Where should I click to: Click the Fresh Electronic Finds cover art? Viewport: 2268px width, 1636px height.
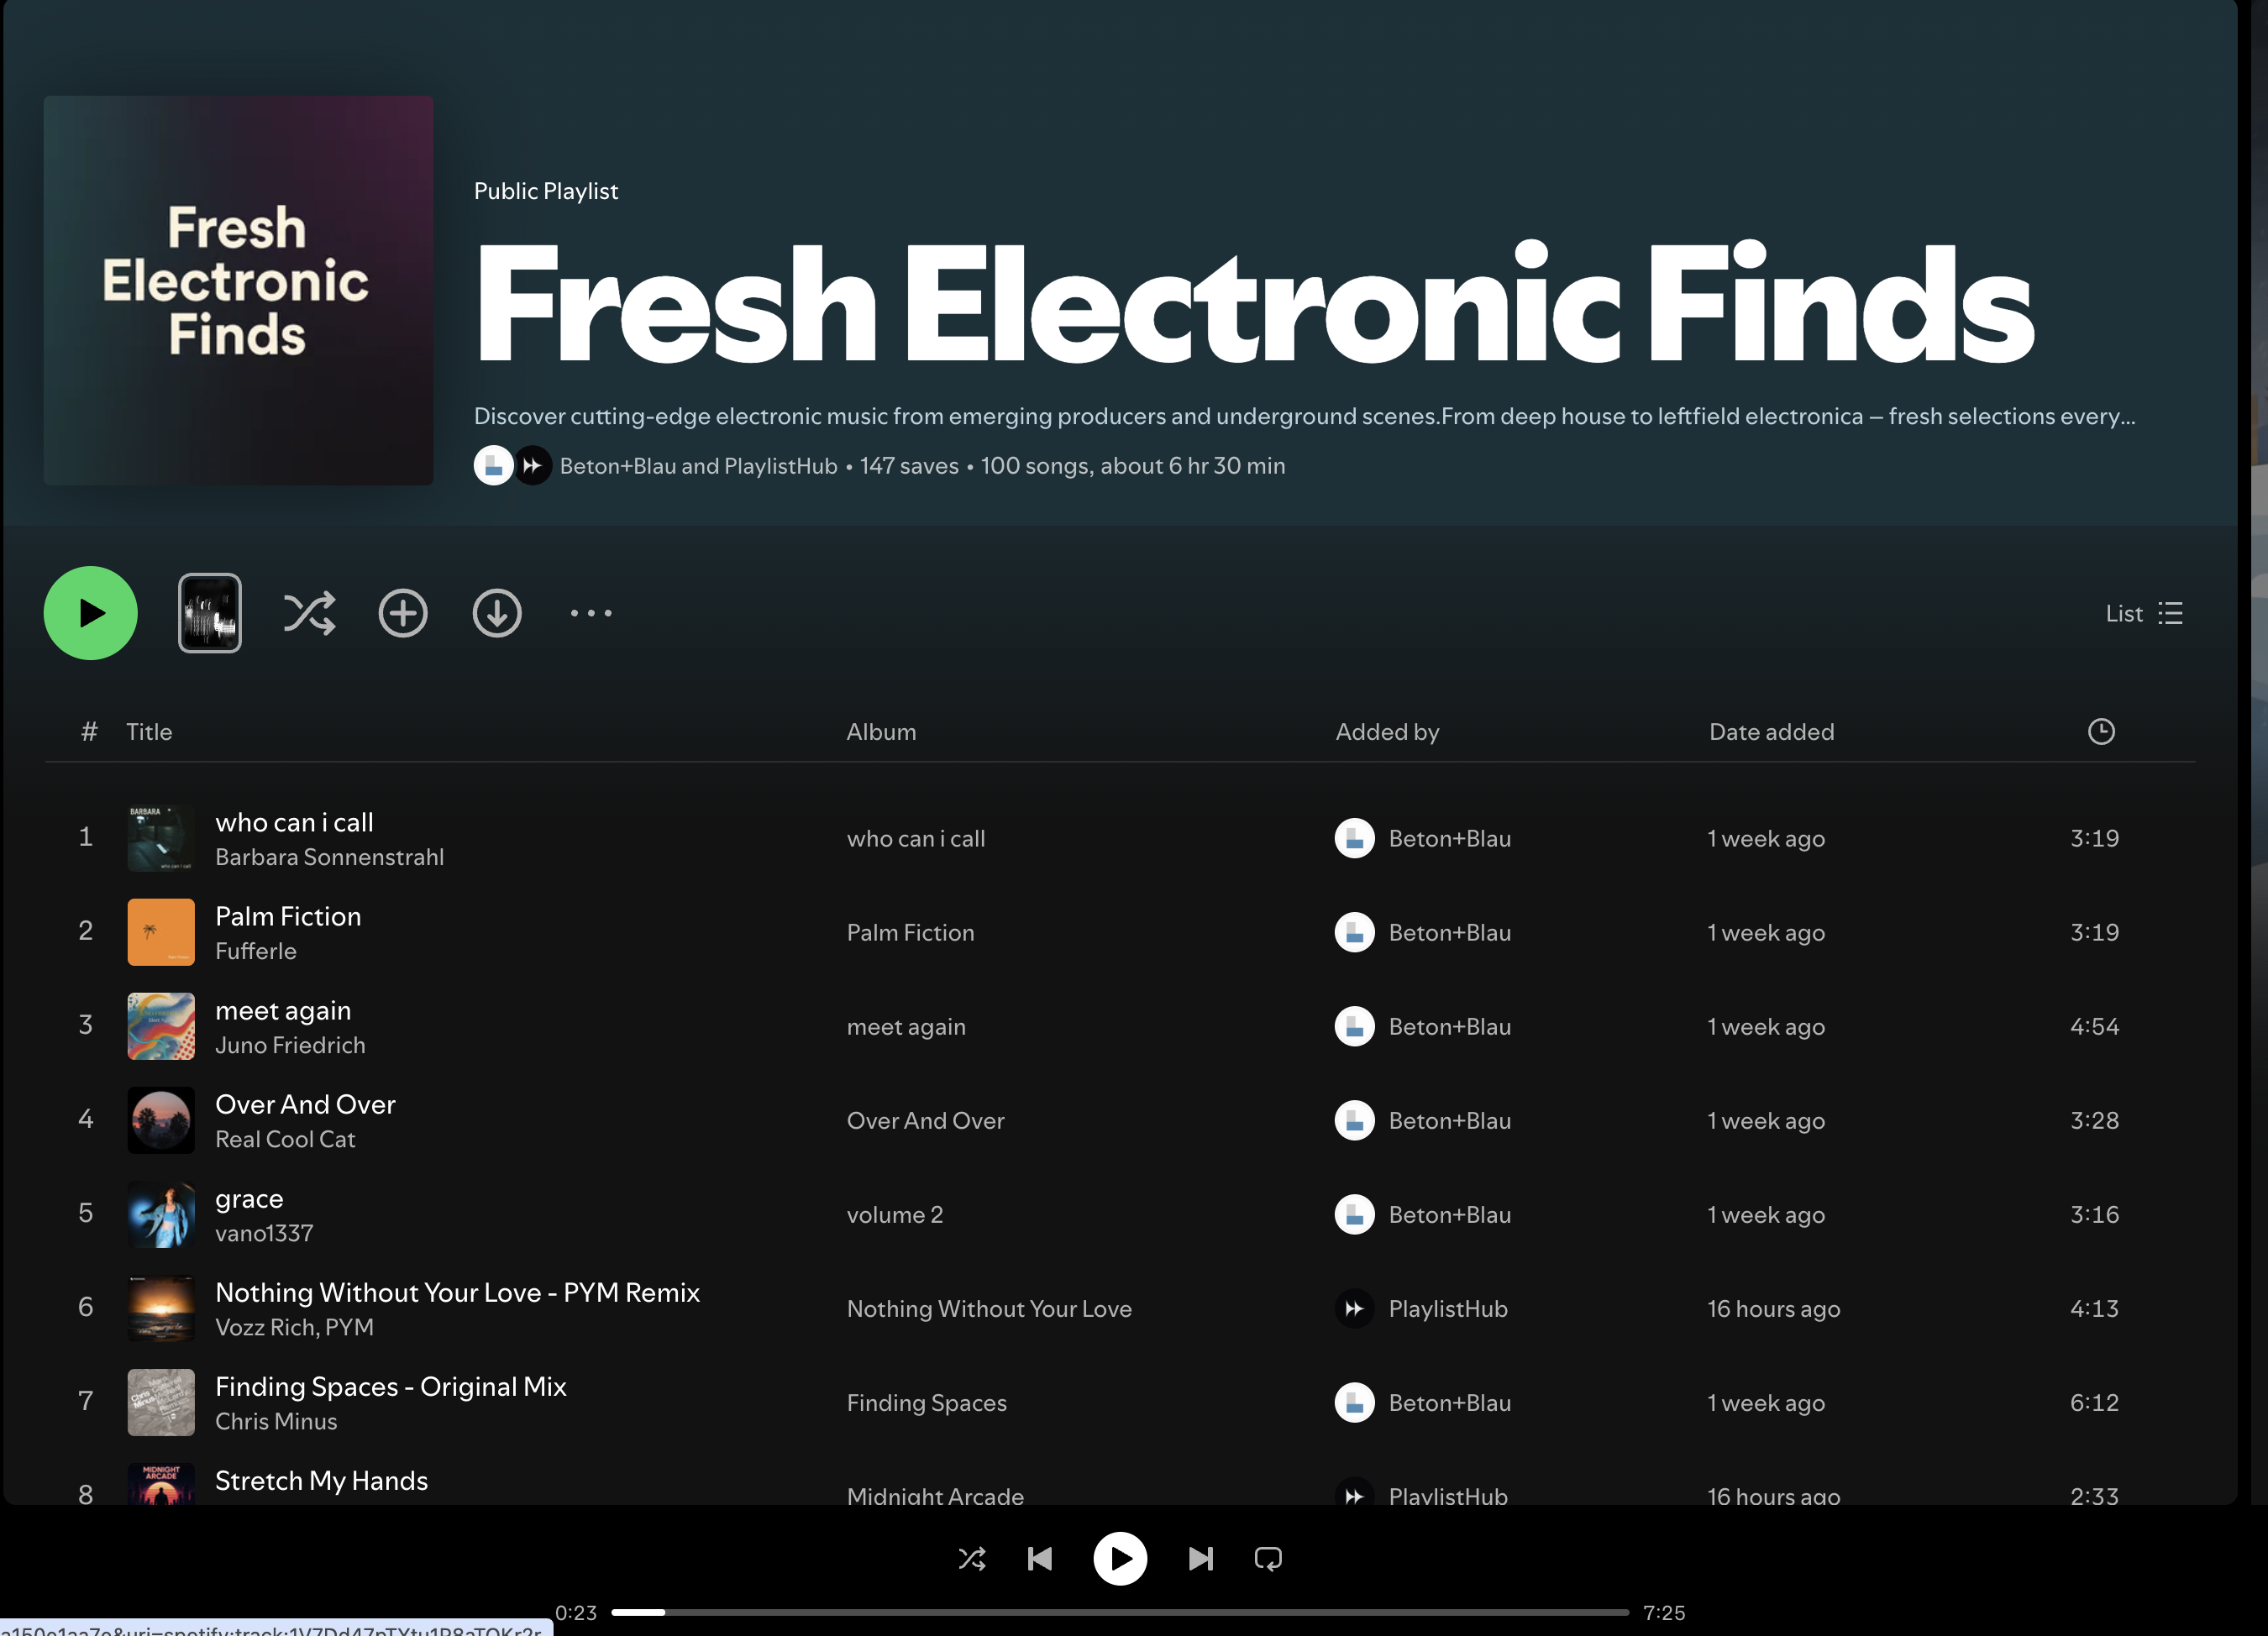pos(238,290)
